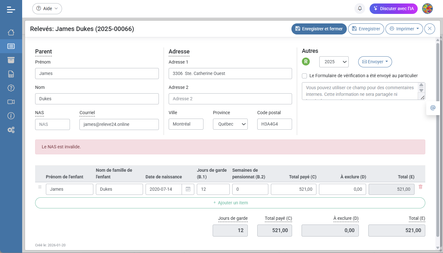Open the home icon in sidebar

(x=11, y=32)
